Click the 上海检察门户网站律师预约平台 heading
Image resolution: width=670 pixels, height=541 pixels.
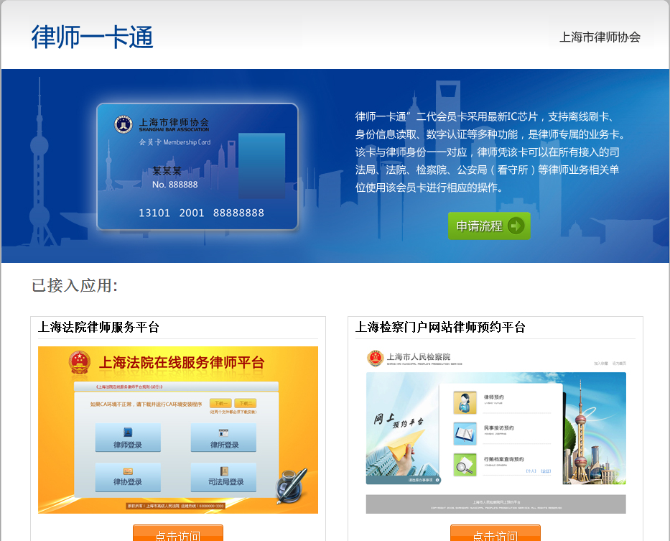(440, 328)
